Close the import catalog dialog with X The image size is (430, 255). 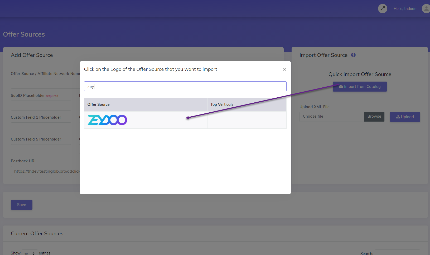coord(284,69)
